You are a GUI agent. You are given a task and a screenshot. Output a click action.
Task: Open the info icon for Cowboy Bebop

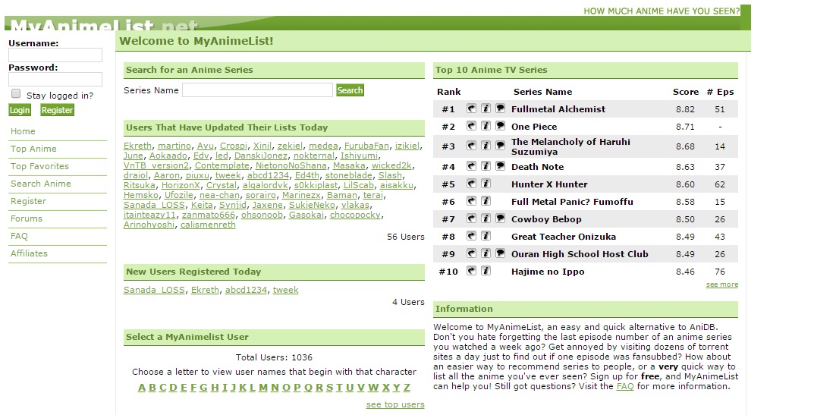(486, 219)
